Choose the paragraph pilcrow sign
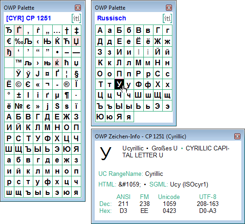245x224 pixels. 67,95
